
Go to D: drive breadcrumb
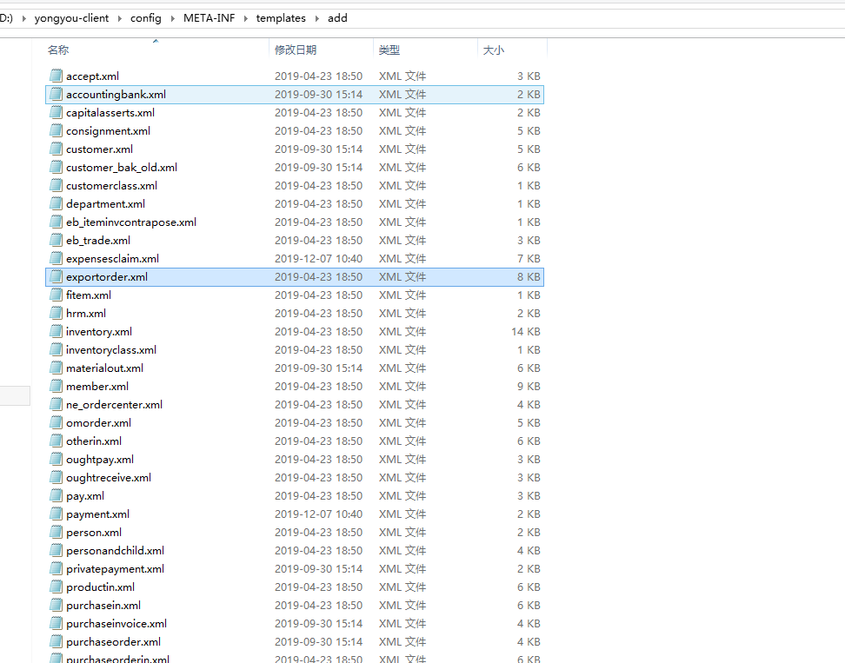pyautogui.click(x=6, y=18)
